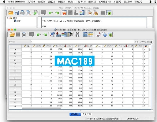Print output using viewer toolbar printer icon
This screenshot has height=122, width=157.
tap(22, 13)
